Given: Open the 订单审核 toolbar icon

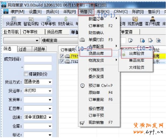Looking at the screenshot, I should coord(48,19).
